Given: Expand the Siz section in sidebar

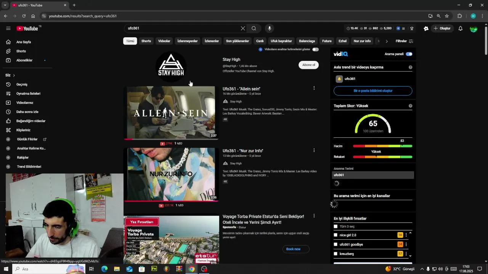Looking at the screenshot, I should pos(10,75).
